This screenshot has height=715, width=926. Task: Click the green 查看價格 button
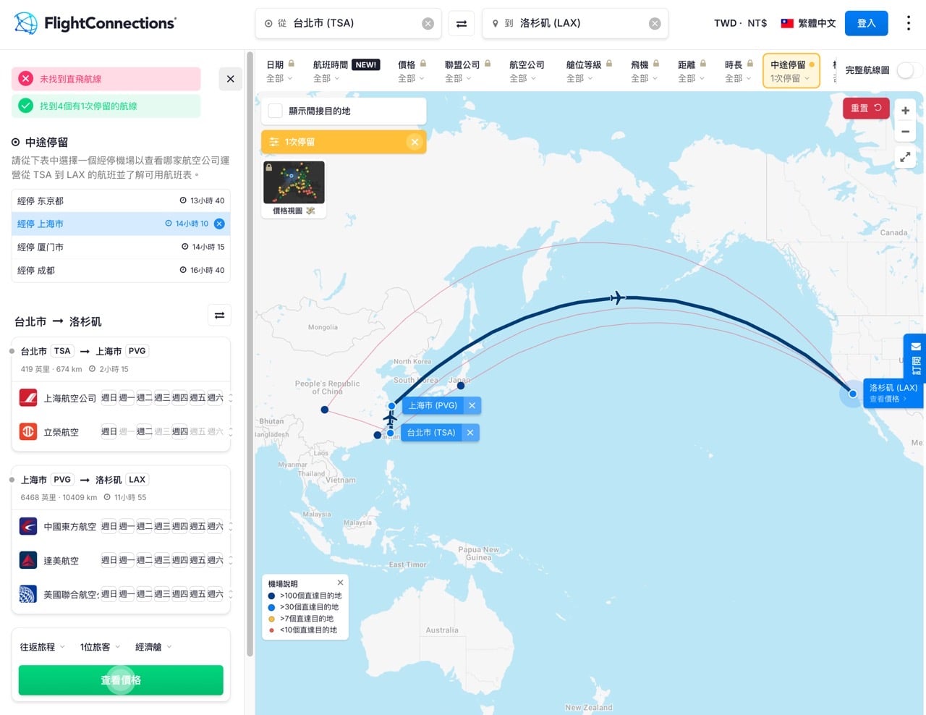[x=121, y=680]
